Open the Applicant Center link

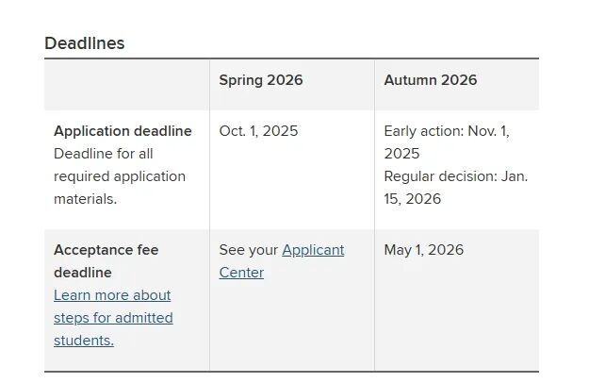pyautogui.click(x=282, y=261)
